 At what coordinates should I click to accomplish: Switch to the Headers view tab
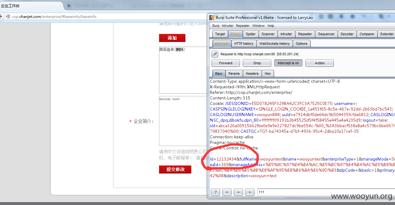(x=252, y=73)
